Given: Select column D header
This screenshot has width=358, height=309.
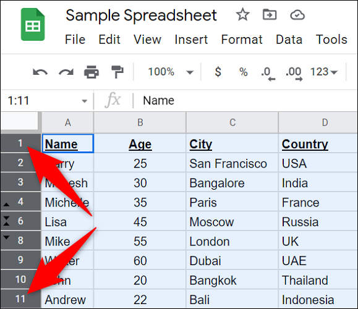Looking at the screenshot, I should (x=318, y=122).
